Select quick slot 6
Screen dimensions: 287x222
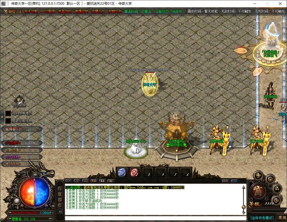tap(185, 173)
